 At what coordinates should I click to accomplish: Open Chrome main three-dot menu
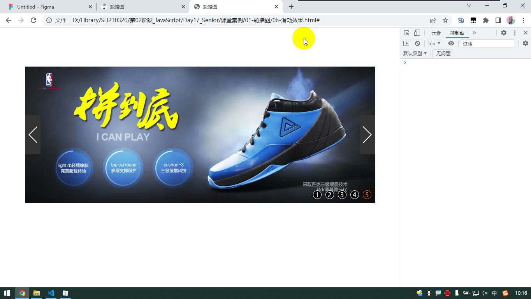pyautogui.click(x=523, y=20)
